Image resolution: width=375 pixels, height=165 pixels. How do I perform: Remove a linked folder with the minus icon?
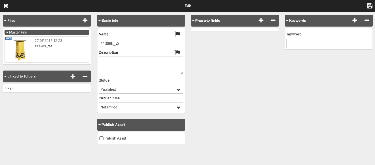click(x=85, y=76)
